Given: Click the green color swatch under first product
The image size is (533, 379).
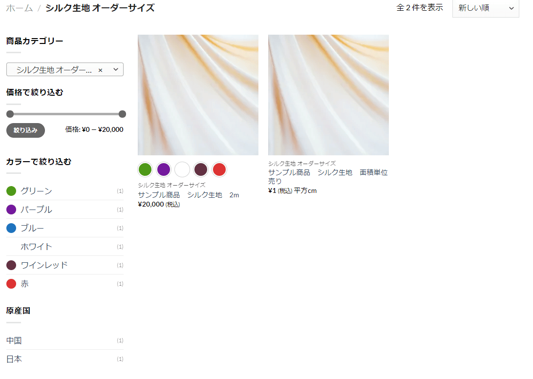Looking at the screenshot, I should (x=145, y=169).
